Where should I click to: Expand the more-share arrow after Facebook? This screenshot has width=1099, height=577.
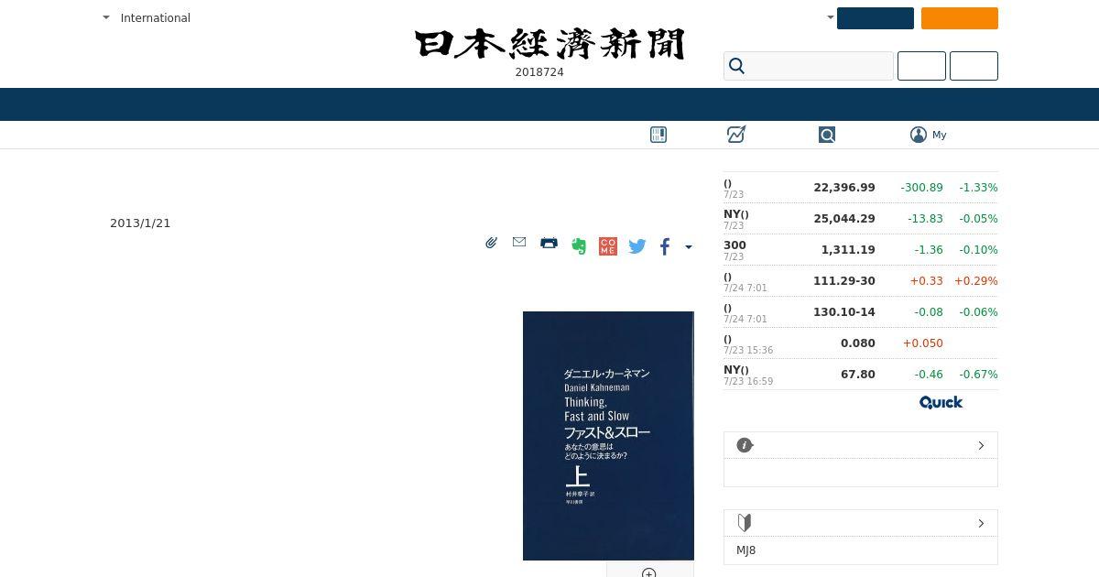point(689,246)
